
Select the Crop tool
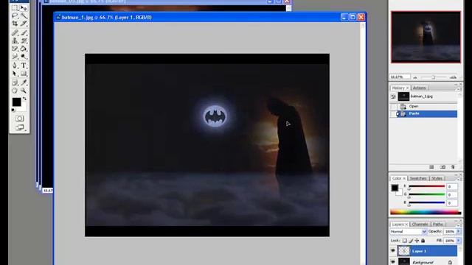point(15,24)
